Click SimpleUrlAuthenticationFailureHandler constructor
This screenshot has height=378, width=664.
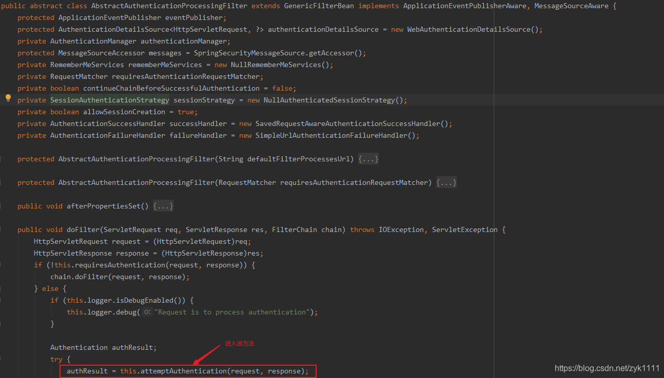(331, 136)
